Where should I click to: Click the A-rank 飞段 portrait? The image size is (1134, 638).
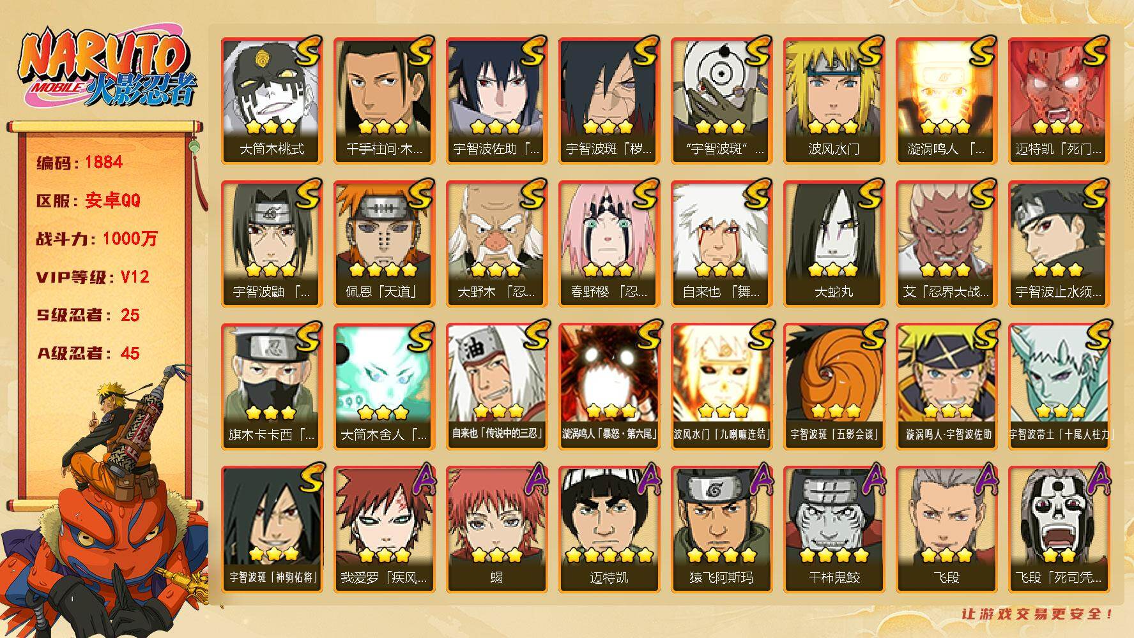[946, 530]
